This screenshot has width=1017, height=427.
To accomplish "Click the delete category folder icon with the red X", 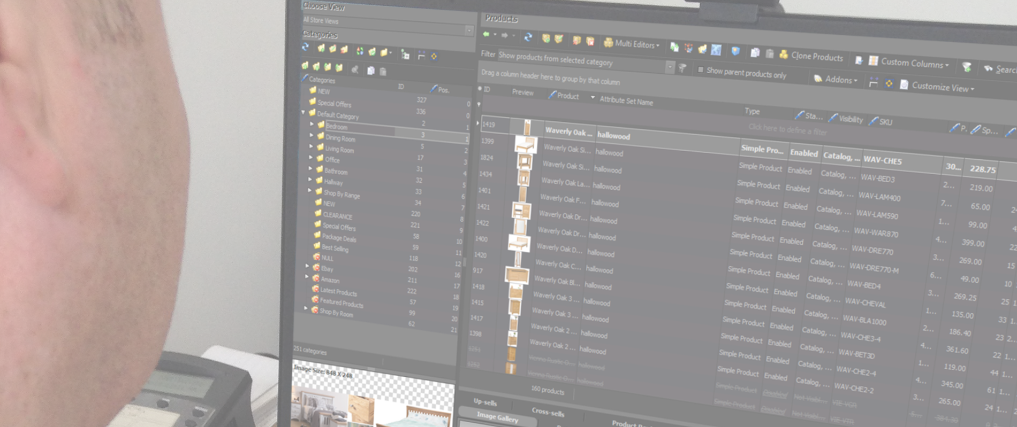I will pos(344,50).
